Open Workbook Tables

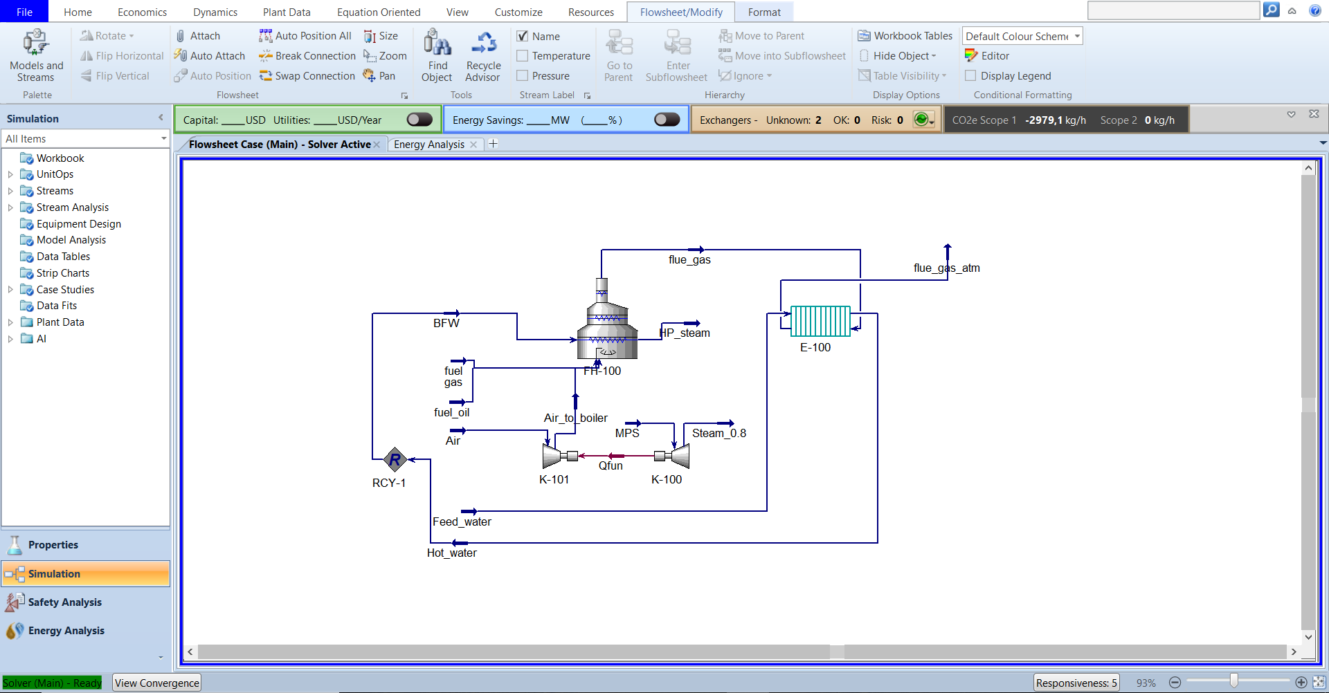(x=905, y=36)
